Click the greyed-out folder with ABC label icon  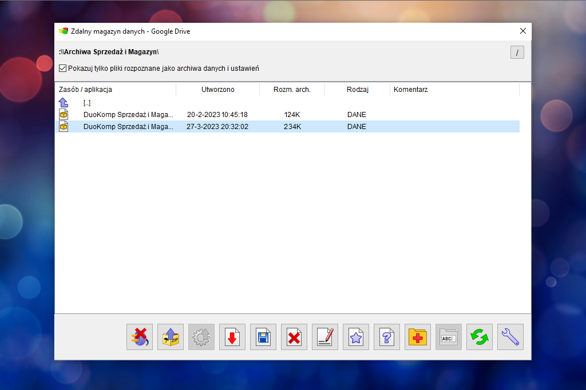[449, 337]
